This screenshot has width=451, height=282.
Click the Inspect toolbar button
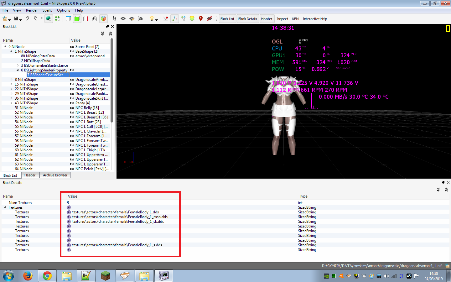282,19
